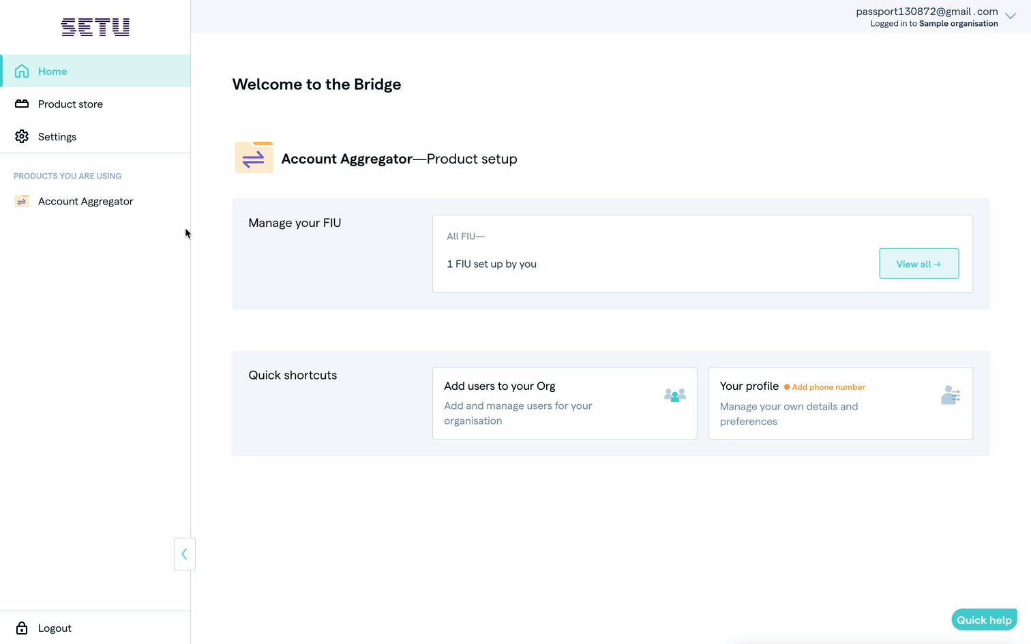Go to Settings in the sidebar
The height and width of the screenshot is (644, 1031).
point(57,136)
